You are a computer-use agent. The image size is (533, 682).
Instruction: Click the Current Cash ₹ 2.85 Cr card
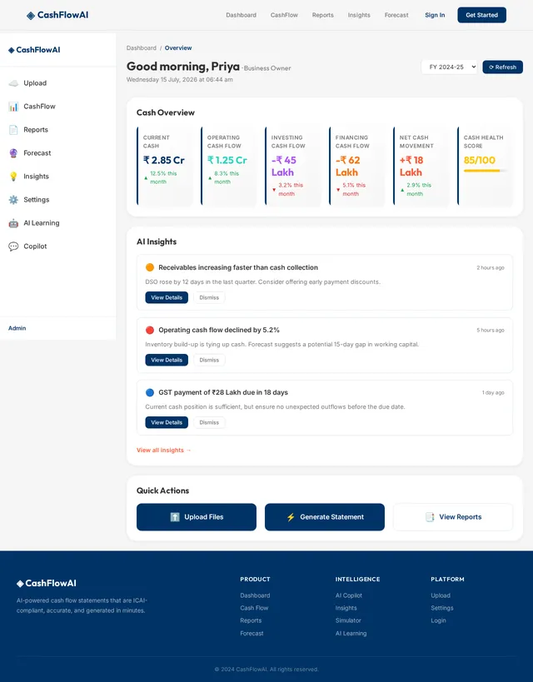(x=165, y=166)
